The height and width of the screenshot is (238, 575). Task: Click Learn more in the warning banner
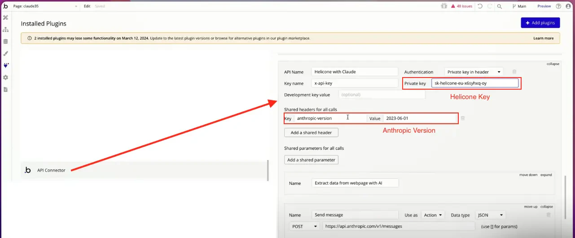[x=543, y=38]
